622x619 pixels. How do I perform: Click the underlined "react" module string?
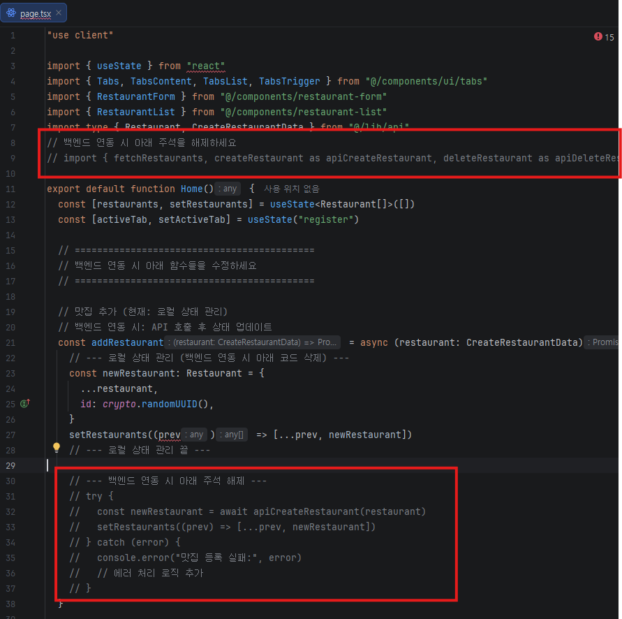coord(206,66)
